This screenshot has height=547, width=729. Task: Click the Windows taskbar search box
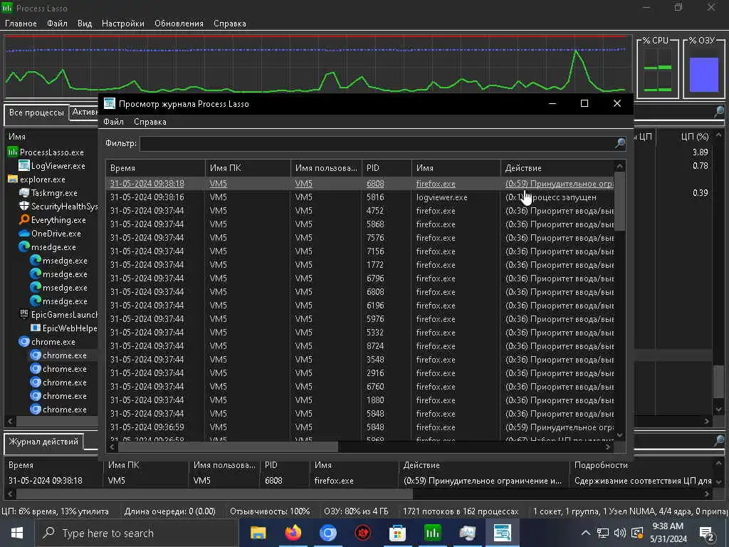pos(137,533)
